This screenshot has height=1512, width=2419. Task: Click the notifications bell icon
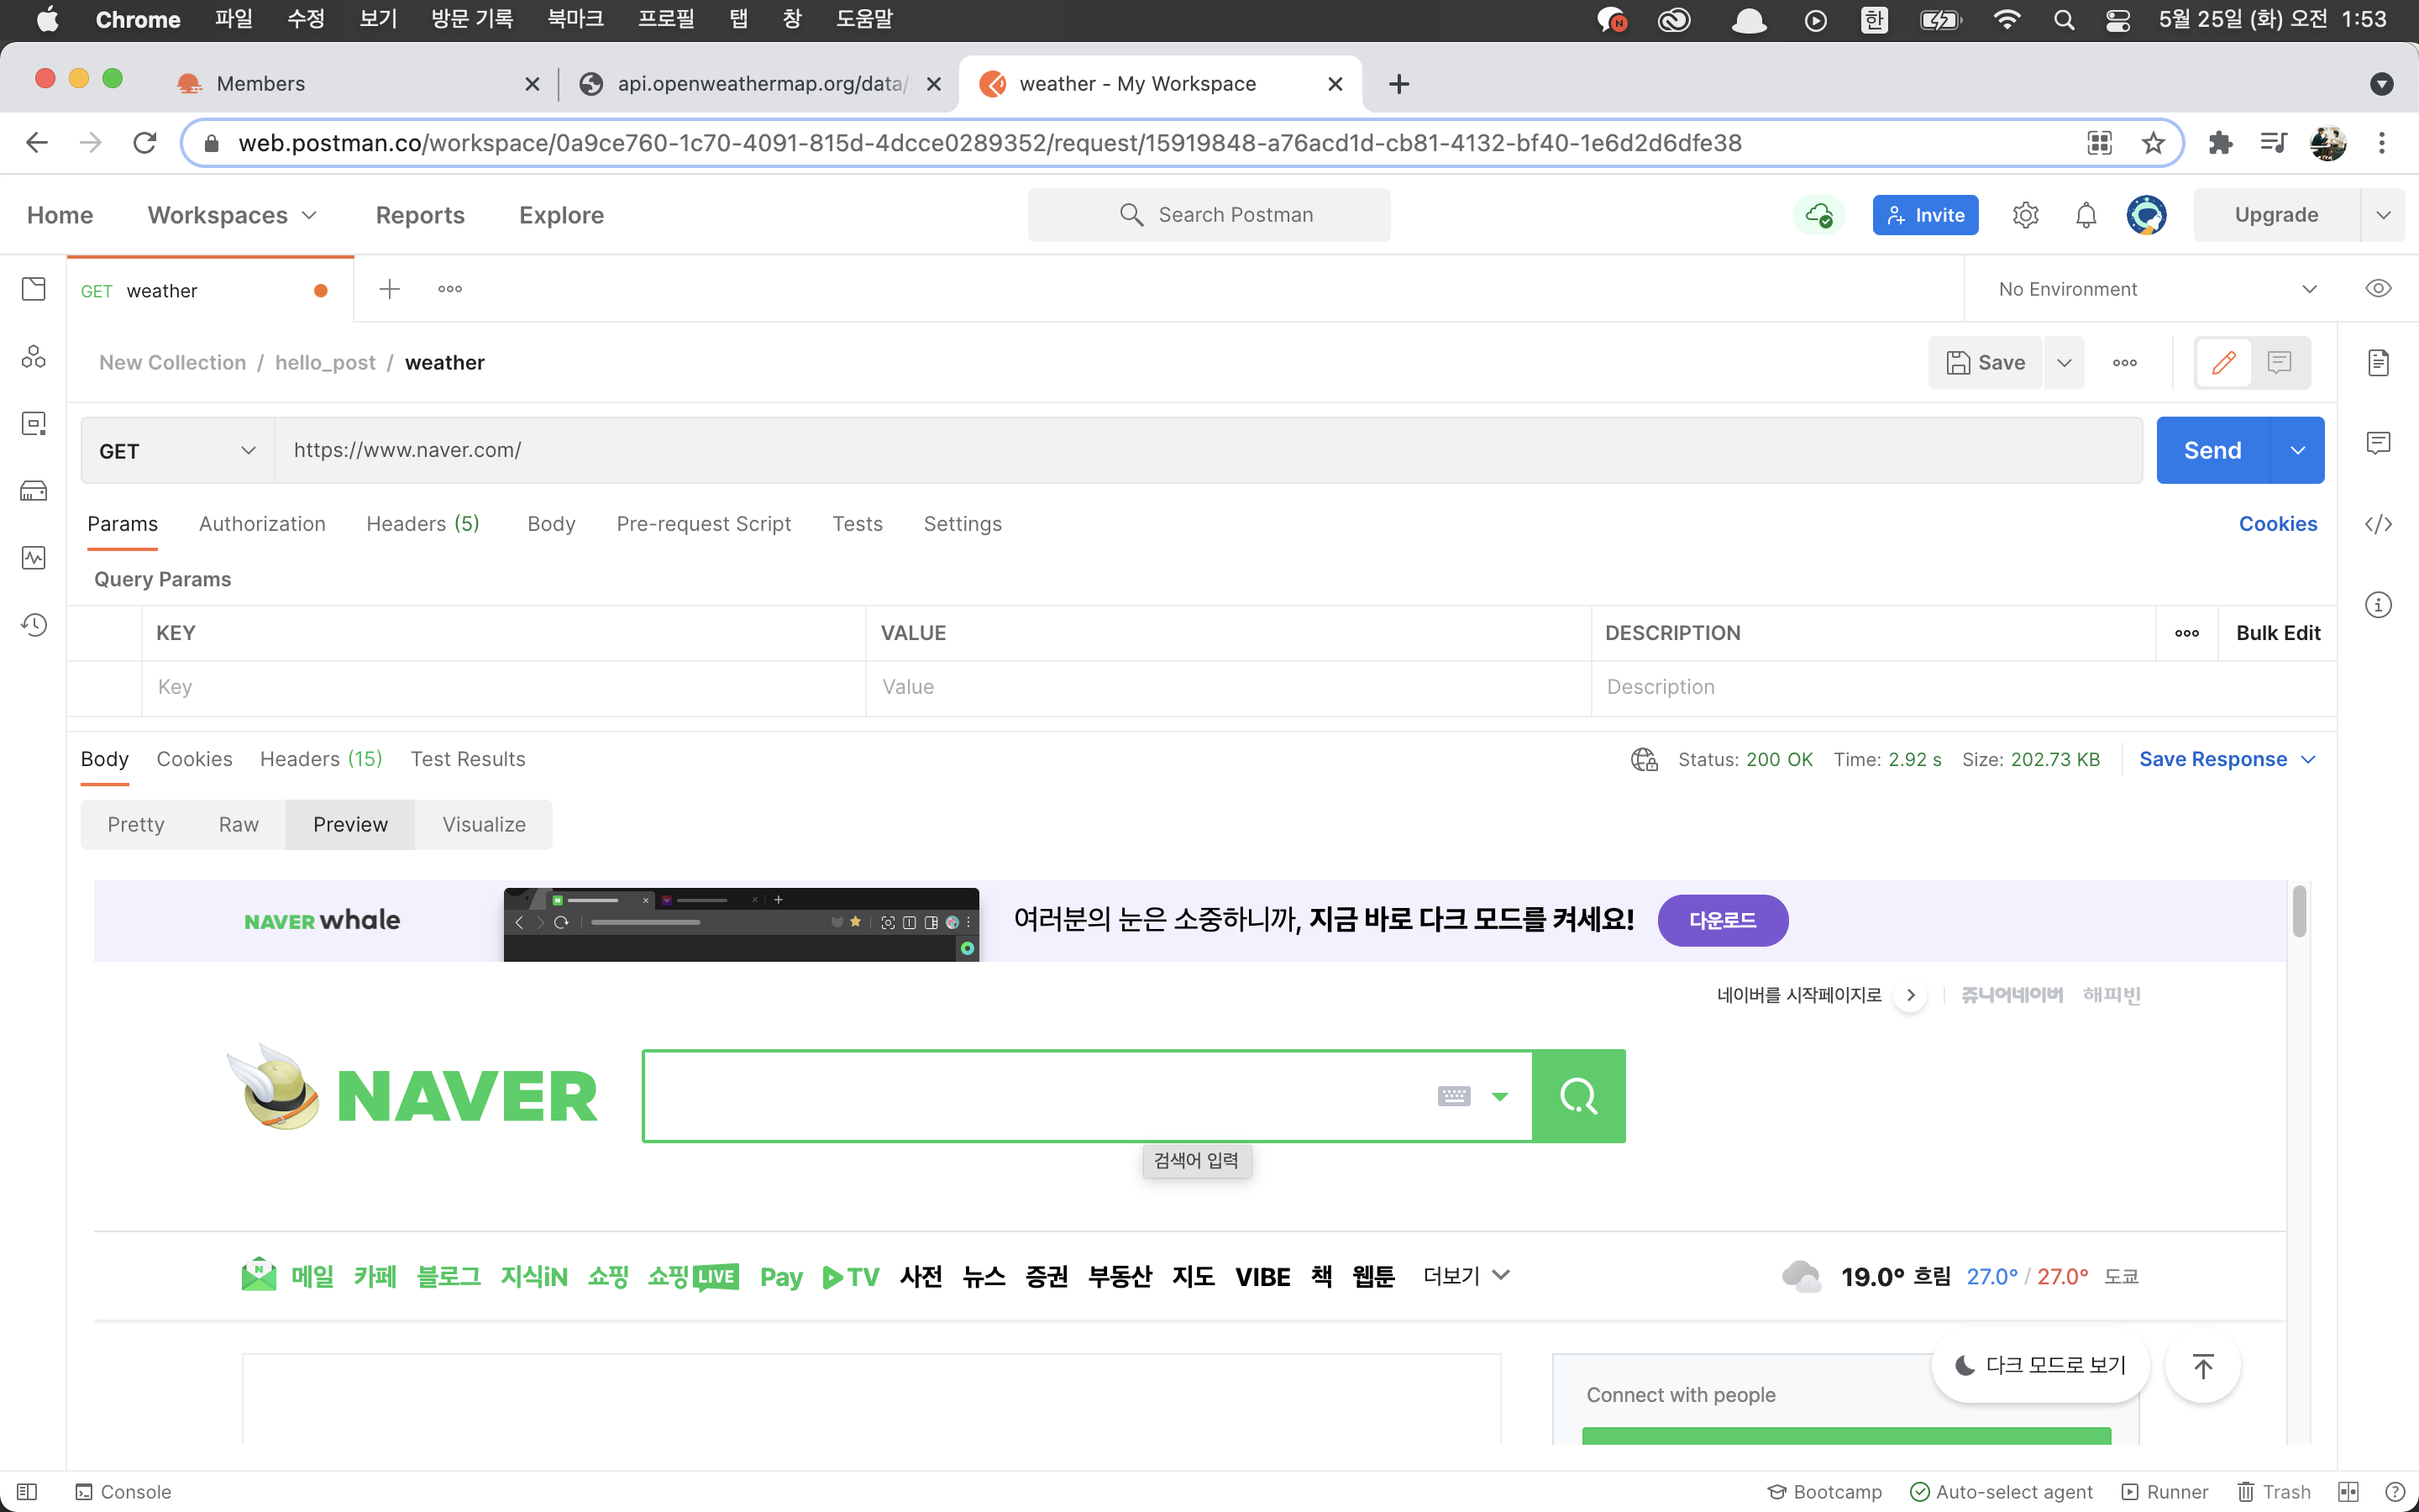click(2086, 215)
